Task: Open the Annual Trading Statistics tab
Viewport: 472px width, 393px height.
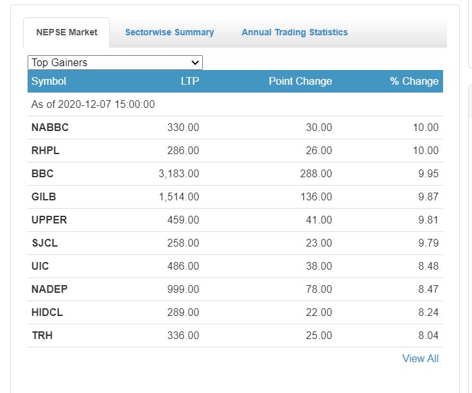Action: coord(295,32)
